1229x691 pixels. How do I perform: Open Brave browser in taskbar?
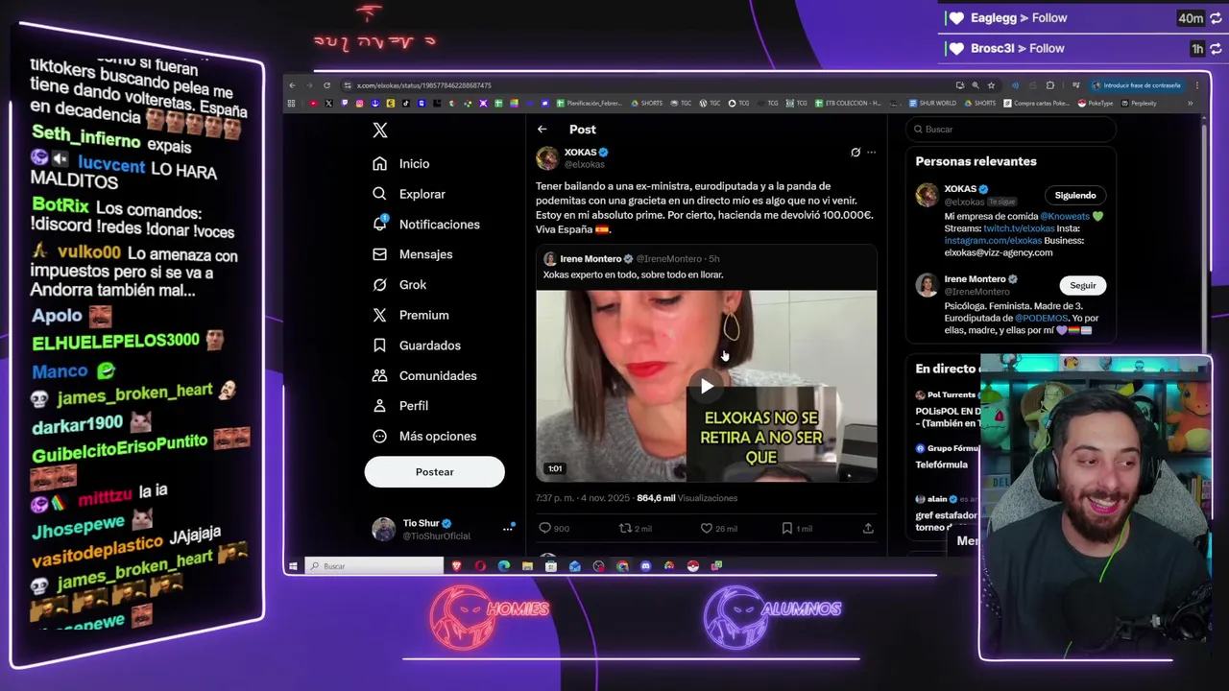(457, 566)
